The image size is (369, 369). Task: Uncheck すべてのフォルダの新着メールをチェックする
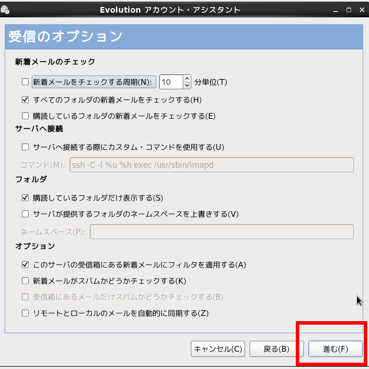(25, 100)
